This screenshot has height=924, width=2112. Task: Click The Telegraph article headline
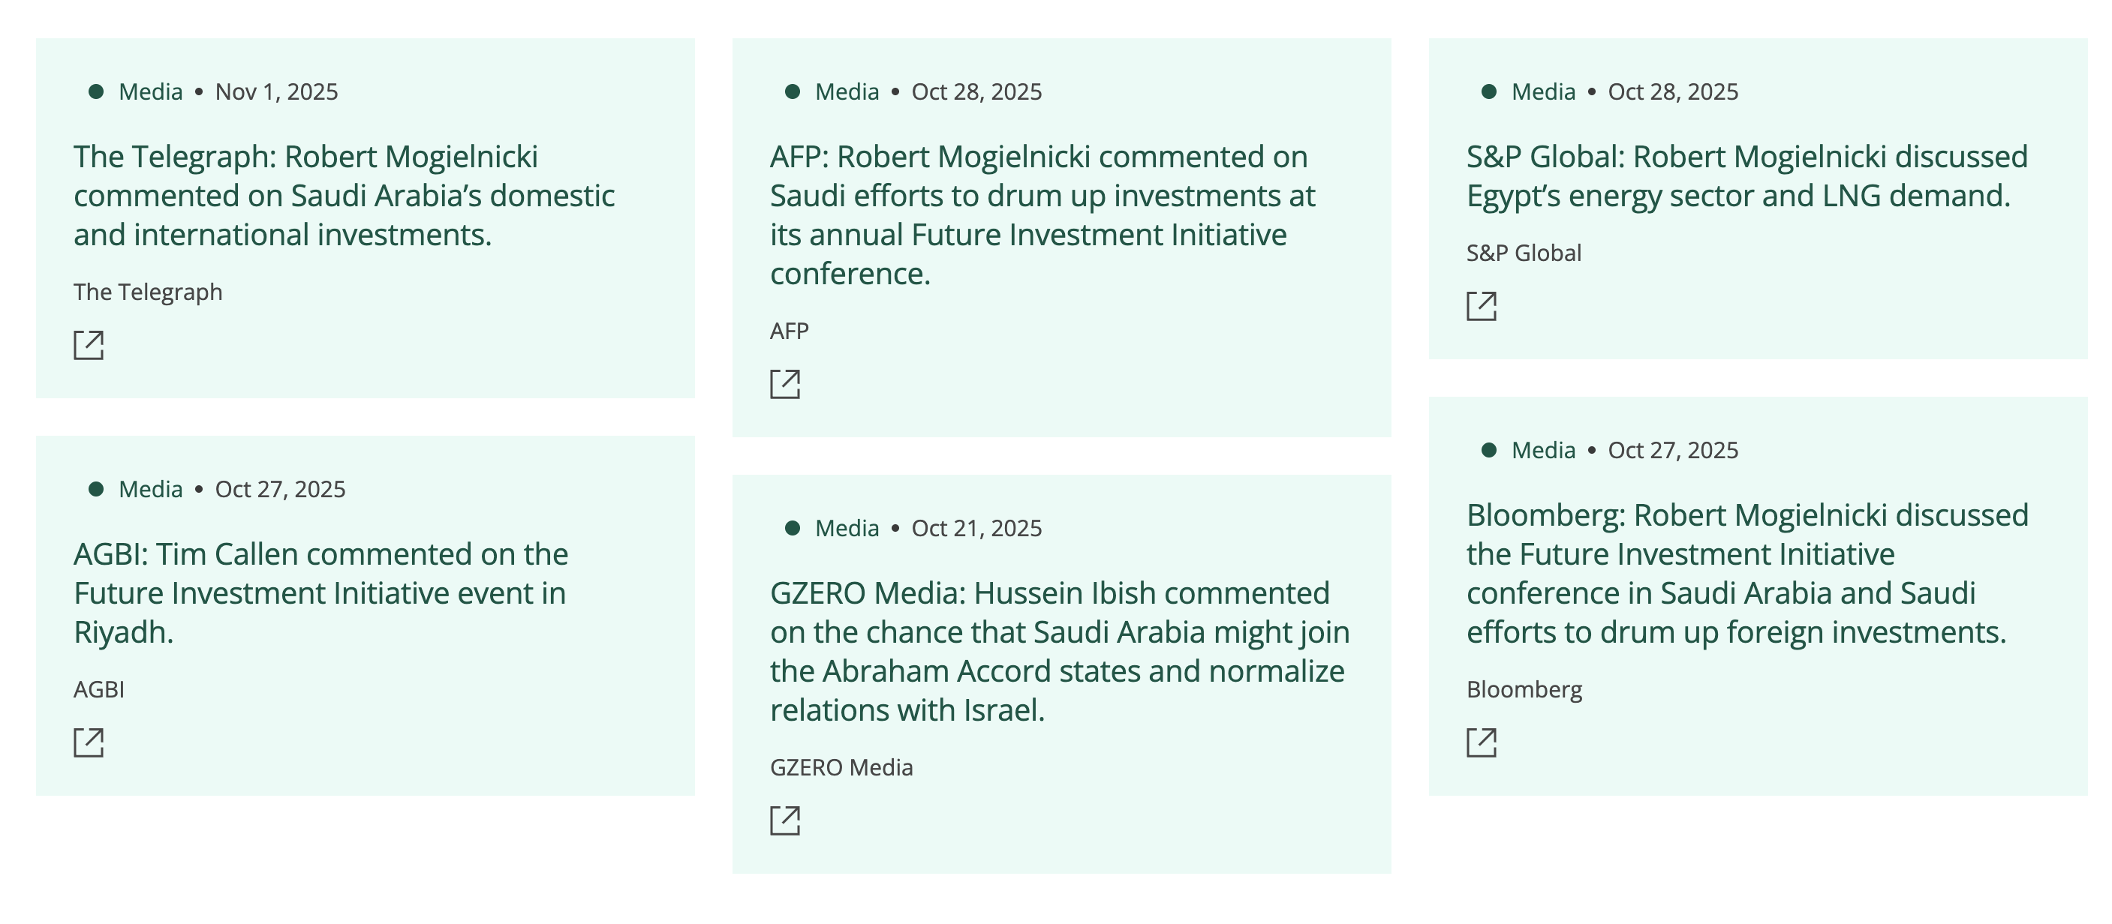pos(344,195)
